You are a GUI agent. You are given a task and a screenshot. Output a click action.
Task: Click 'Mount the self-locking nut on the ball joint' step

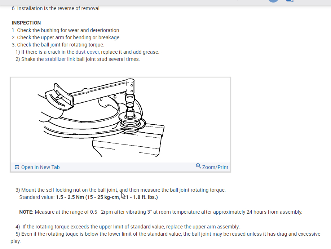pyautogui.click(x=120, y=190)
